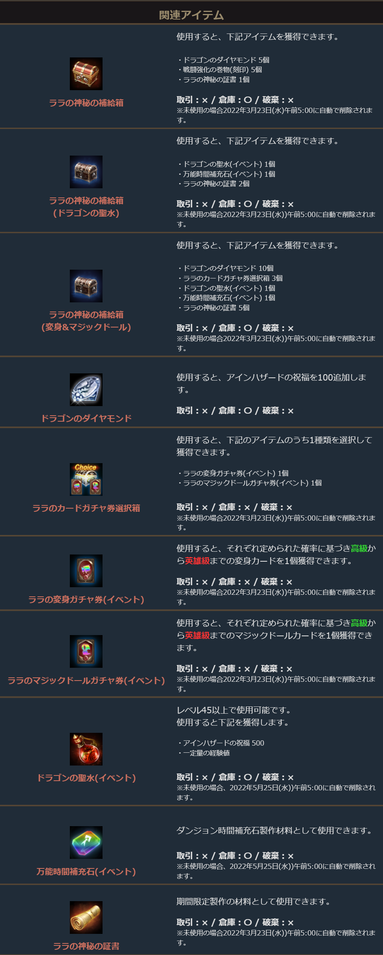
Task: Click the ドラゴンのダイヤモンド item name text
Action: pyautogui.click(x=86, y=418)
